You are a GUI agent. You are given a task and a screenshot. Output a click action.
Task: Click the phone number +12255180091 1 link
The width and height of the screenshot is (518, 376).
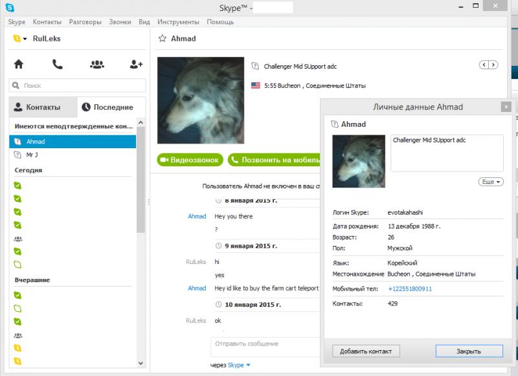[410, 289]
